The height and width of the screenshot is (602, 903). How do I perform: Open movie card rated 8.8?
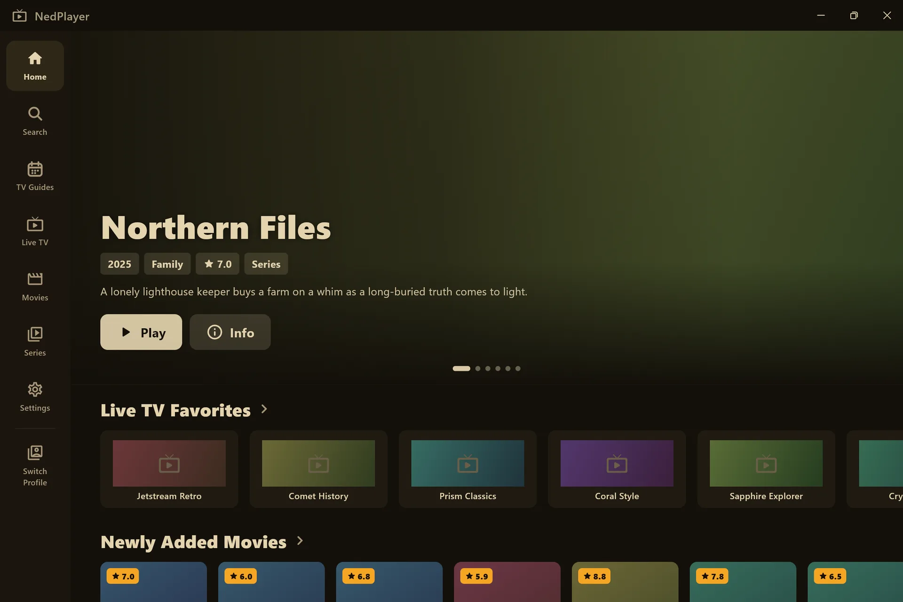tap(625, 582)
